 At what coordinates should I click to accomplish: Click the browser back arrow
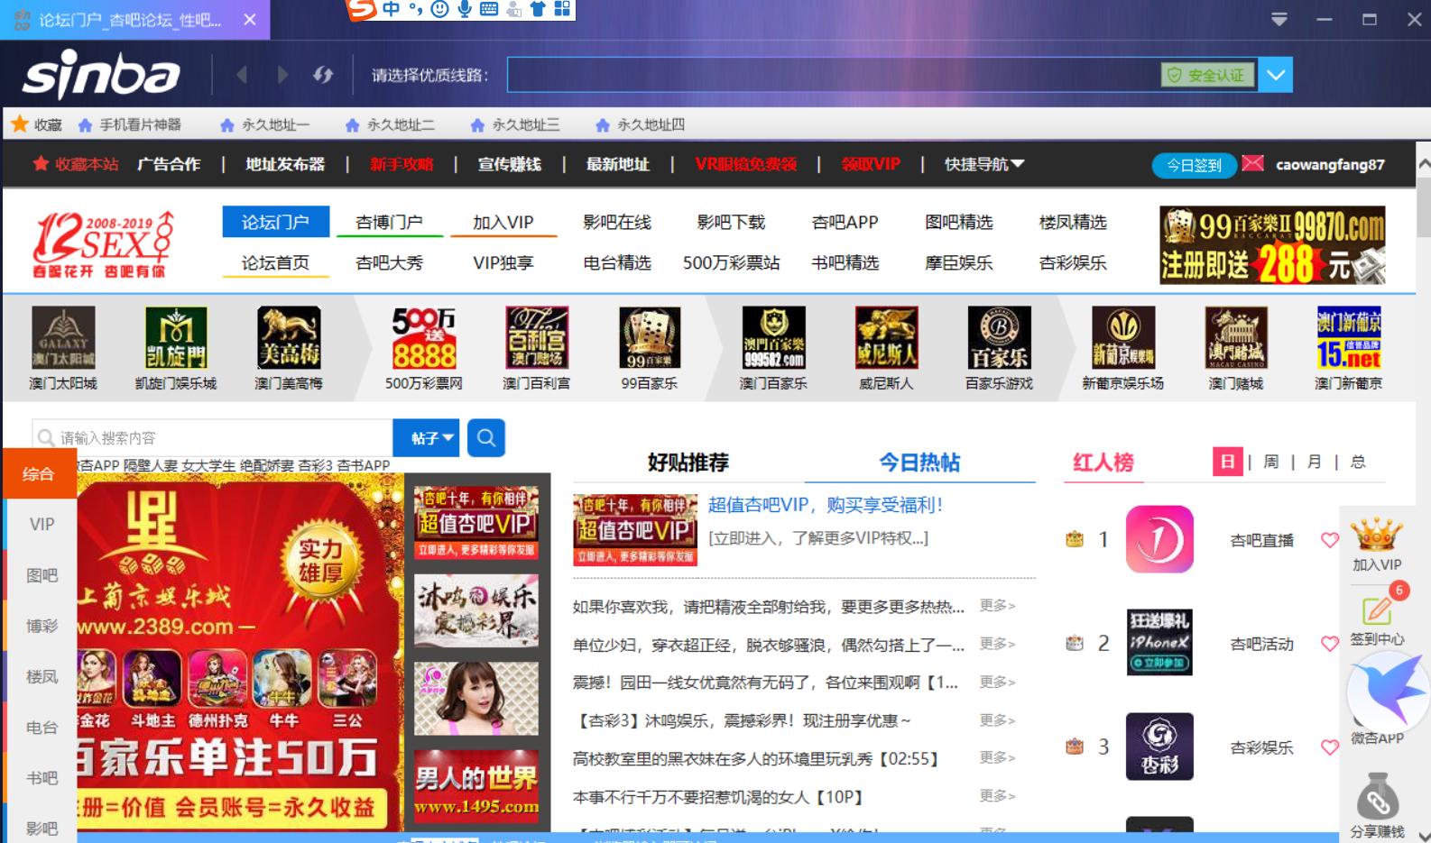point(242,75)
